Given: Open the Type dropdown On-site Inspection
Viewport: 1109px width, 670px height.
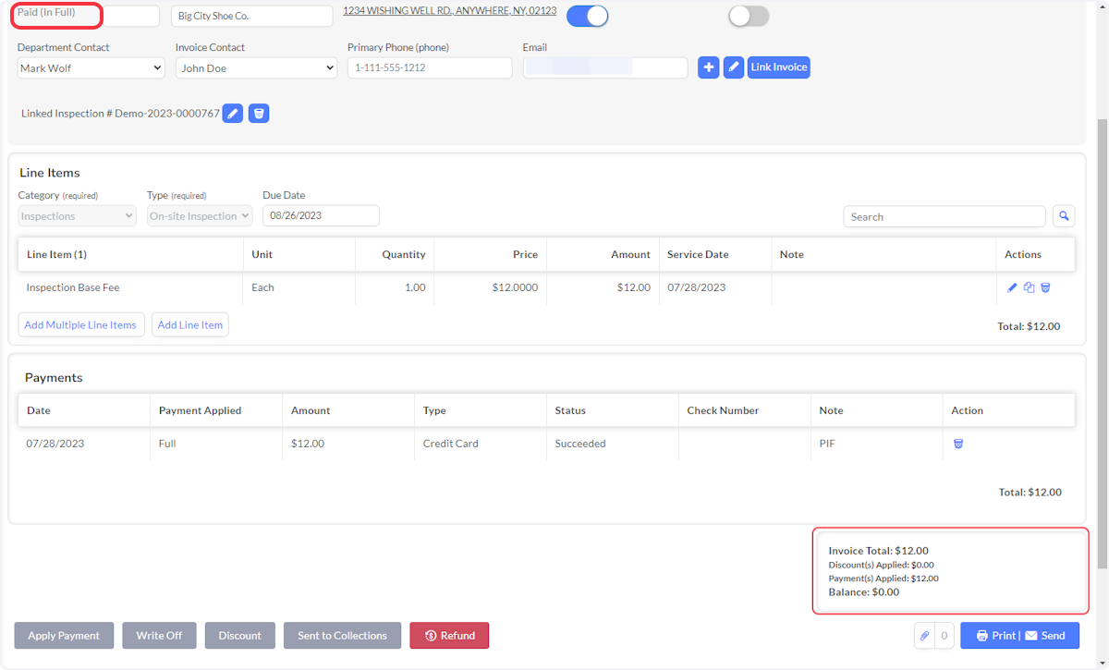Looking at the screenshot, I should [x=200, y=216].
